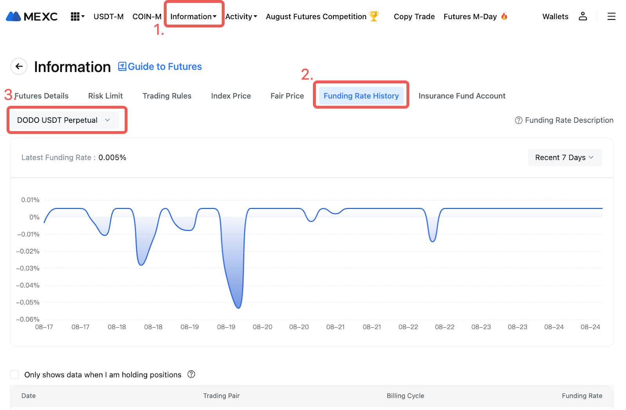Viewport: 626px width, 410px height.
Task: Expand the Activity dropdown menu
Action: [241, 16]
